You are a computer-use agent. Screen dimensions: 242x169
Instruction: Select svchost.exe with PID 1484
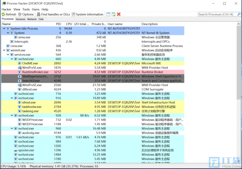tap(93, 154)
